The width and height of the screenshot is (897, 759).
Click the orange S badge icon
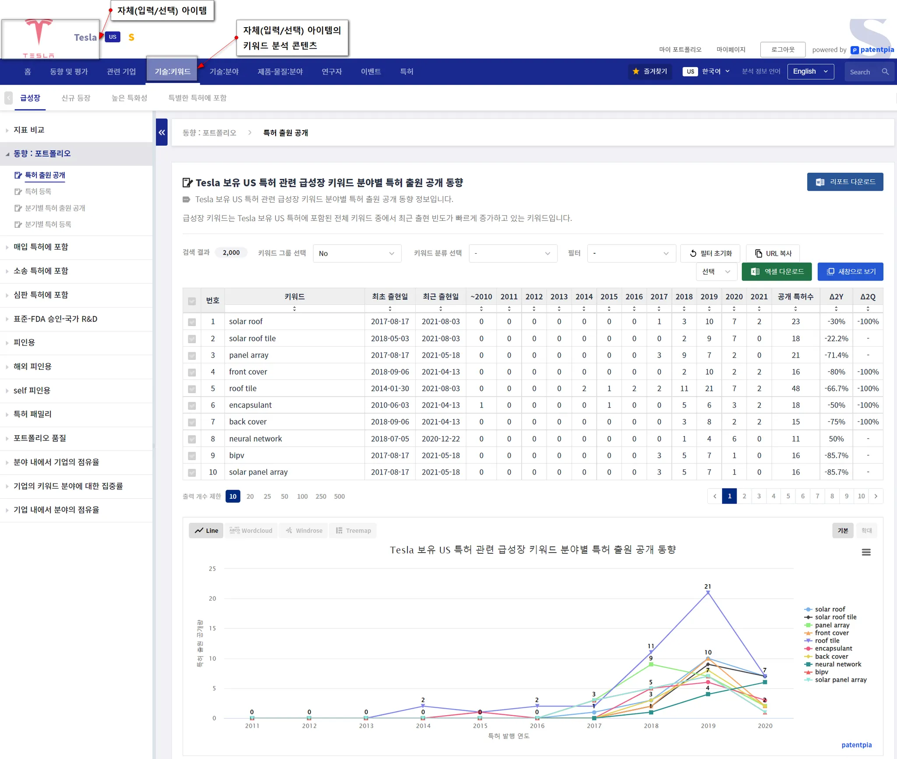[131, 37]
